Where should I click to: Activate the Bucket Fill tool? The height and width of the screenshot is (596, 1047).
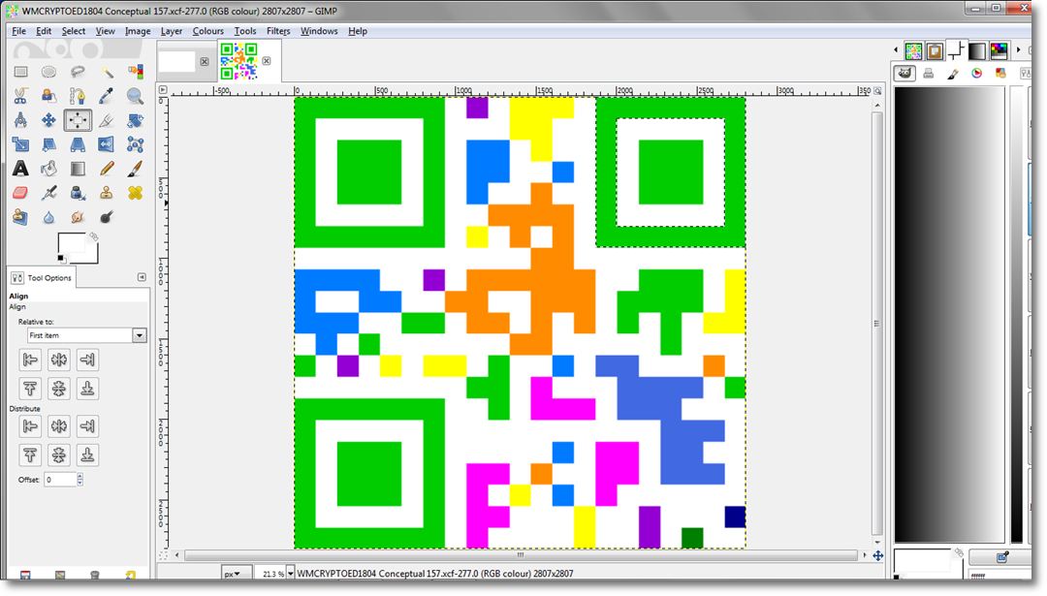48,169
